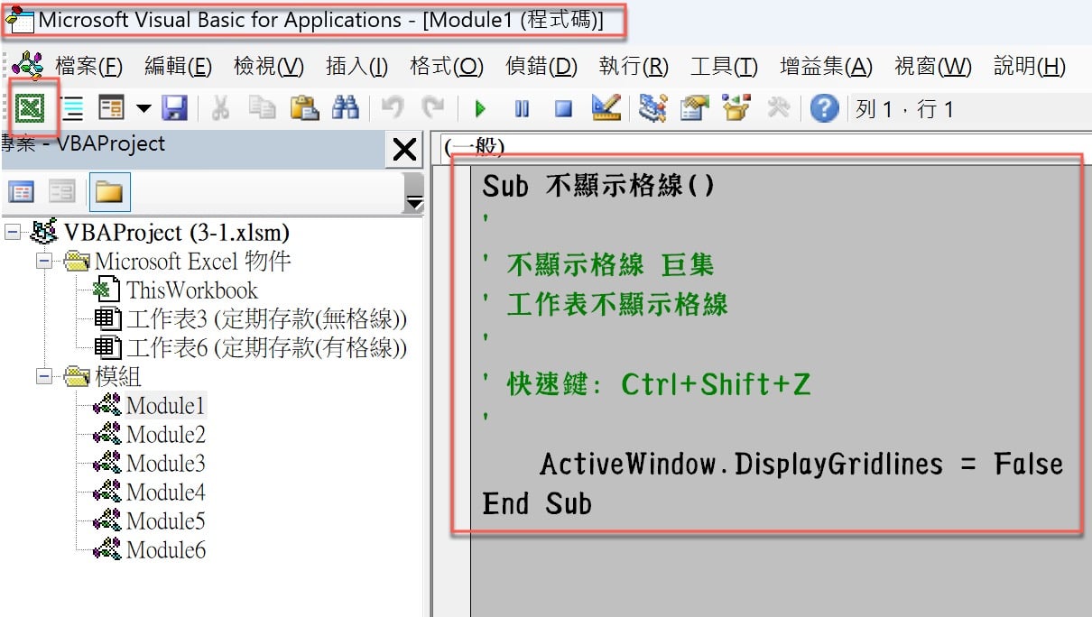Click the comment '不顯示格線 巨集'
The width and height of the screenshot is (1092, 617).
click(598, 265)
